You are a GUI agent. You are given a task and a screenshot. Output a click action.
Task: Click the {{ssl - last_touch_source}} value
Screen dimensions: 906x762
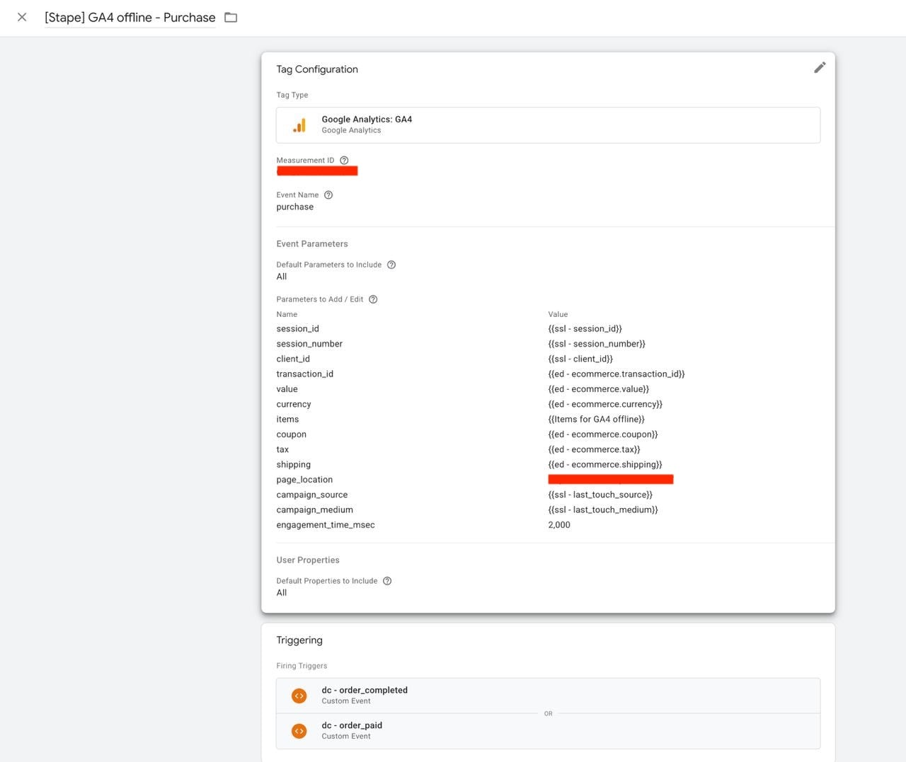[600, 495]
